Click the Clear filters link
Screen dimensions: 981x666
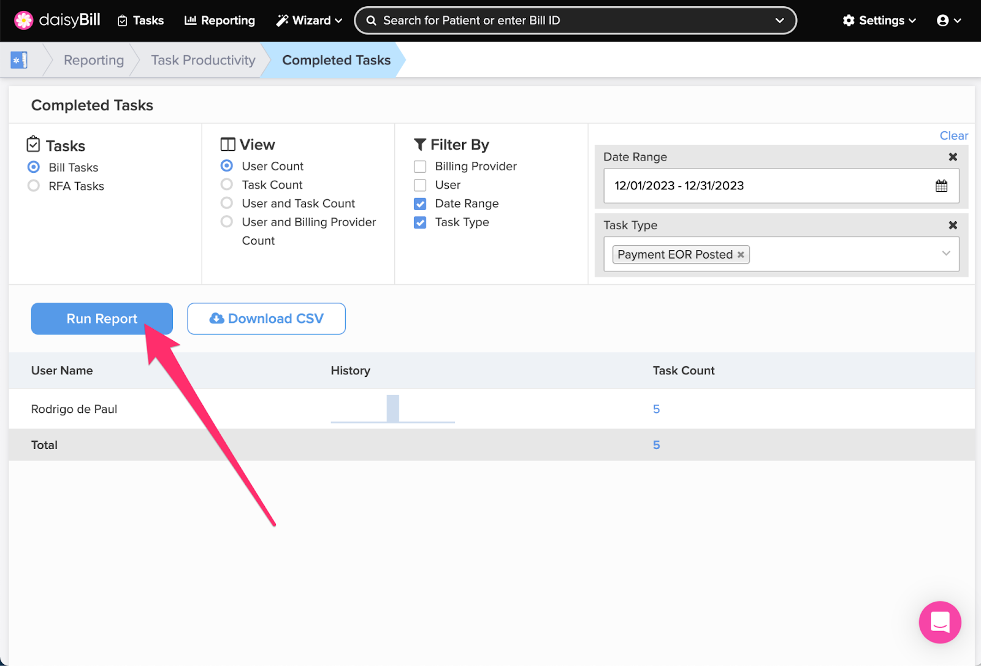(x=953, y=135)
